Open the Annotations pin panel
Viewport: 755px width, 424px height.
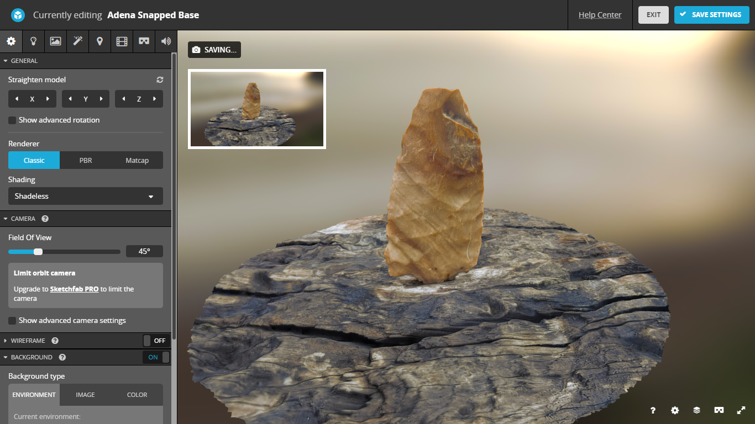click(99, 41)
